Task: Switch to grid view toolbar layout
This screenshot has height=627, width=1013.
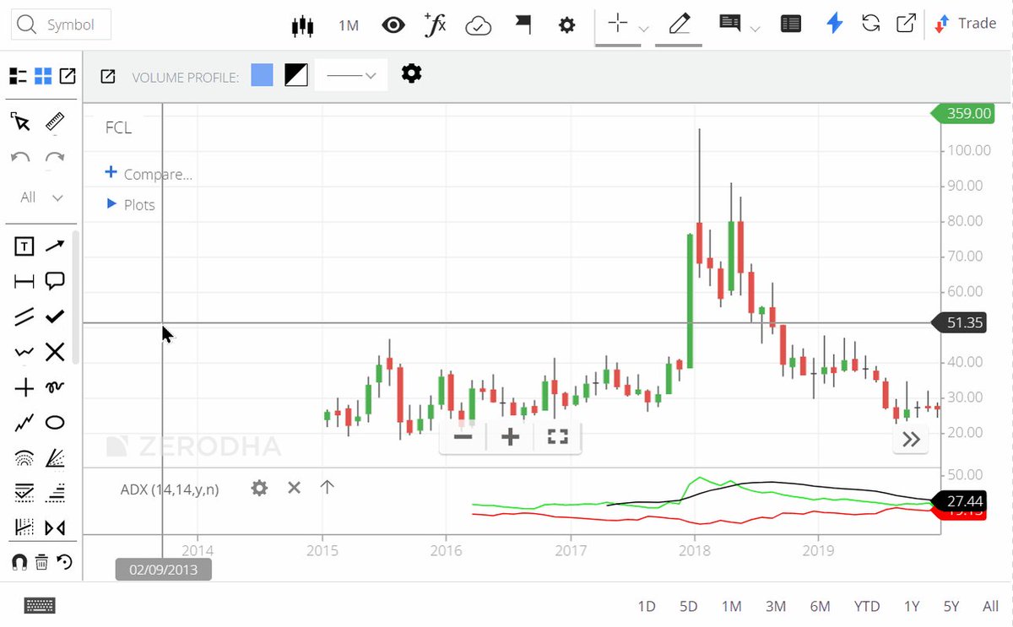Action: 43,76
